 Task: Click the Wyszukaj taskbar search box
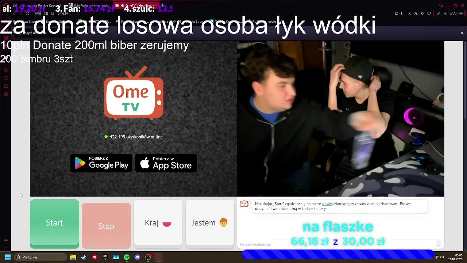[x=40, y=257]
